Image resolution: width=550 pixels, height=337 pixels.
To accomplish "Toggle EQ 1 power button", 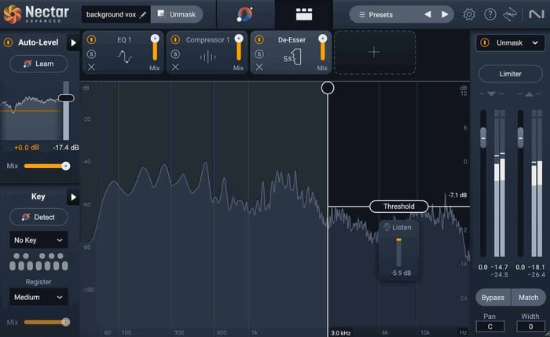I will (x=92, y=39).
